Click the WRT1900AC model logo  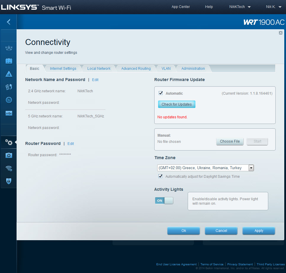[264, 22]
